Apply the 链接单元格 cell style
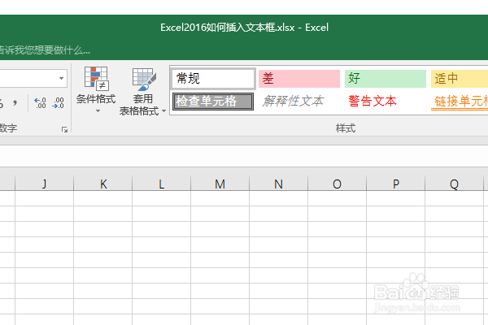The image size is (488, 325). [x=460, y=102]
